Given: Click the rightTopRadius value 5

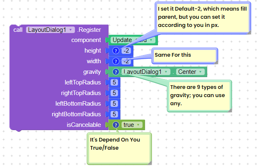Looking at the screenshot, I should pyautogui.click(x=114, y=93).
